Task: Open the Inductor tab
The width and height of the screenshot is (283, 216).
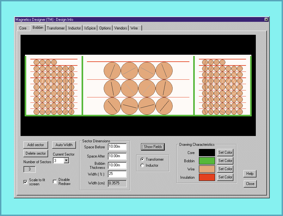Action: (x=74, y=28)
